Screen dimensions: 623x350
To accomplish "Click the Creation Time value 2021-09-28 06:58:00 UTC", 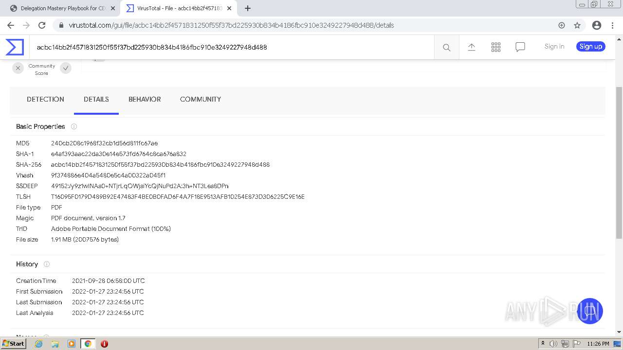I will pos(109,281).
